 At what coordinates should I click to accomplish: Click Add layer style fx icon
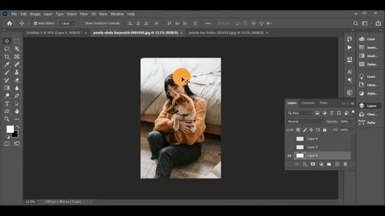tap(305, 164)
